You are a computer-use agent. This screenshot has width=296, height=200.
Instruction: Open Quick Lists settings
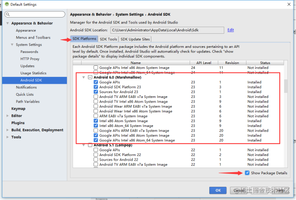point(24,94)
